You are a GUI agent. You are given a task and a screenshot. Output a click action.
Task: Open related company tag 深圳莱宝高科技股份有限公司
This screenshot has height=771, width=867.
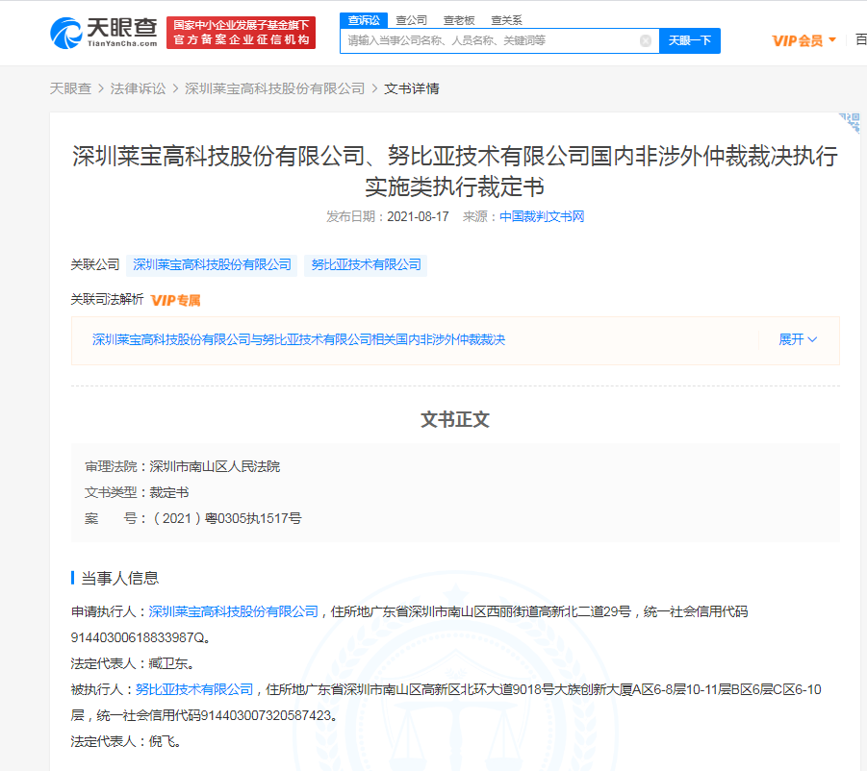[x=212, y=265]
